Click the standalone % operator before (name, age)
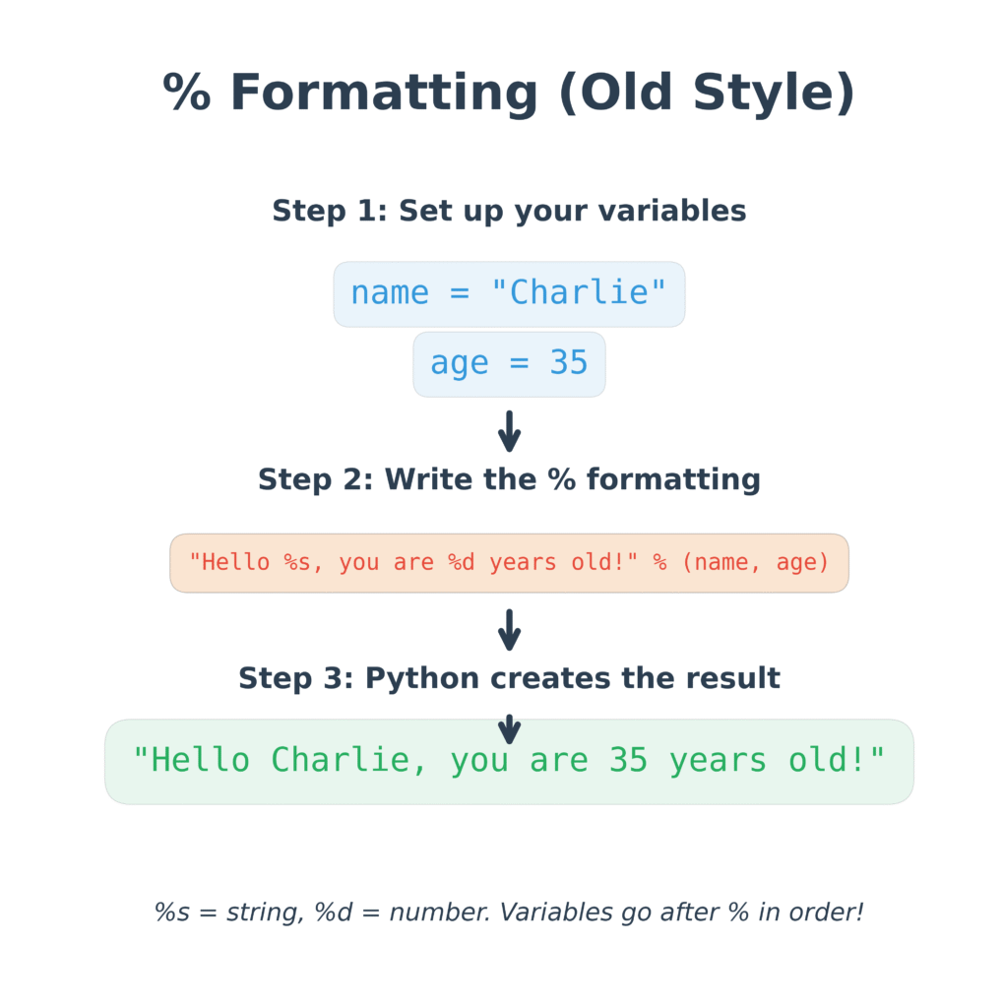 [659, 562]
